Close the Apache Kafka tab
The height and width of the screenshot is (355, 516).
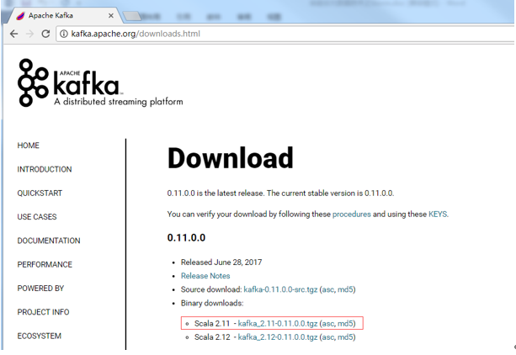tap(111, 15)
